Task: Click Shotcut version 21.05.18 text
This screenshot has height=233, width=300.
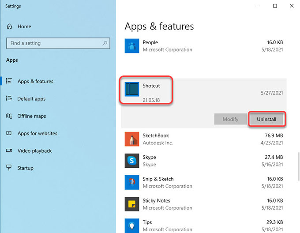Action: coord(151,100)
